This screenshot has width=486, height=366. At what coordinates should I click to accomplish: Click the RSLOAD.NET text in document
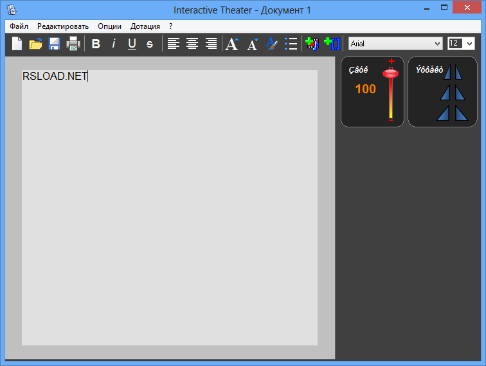55,76
